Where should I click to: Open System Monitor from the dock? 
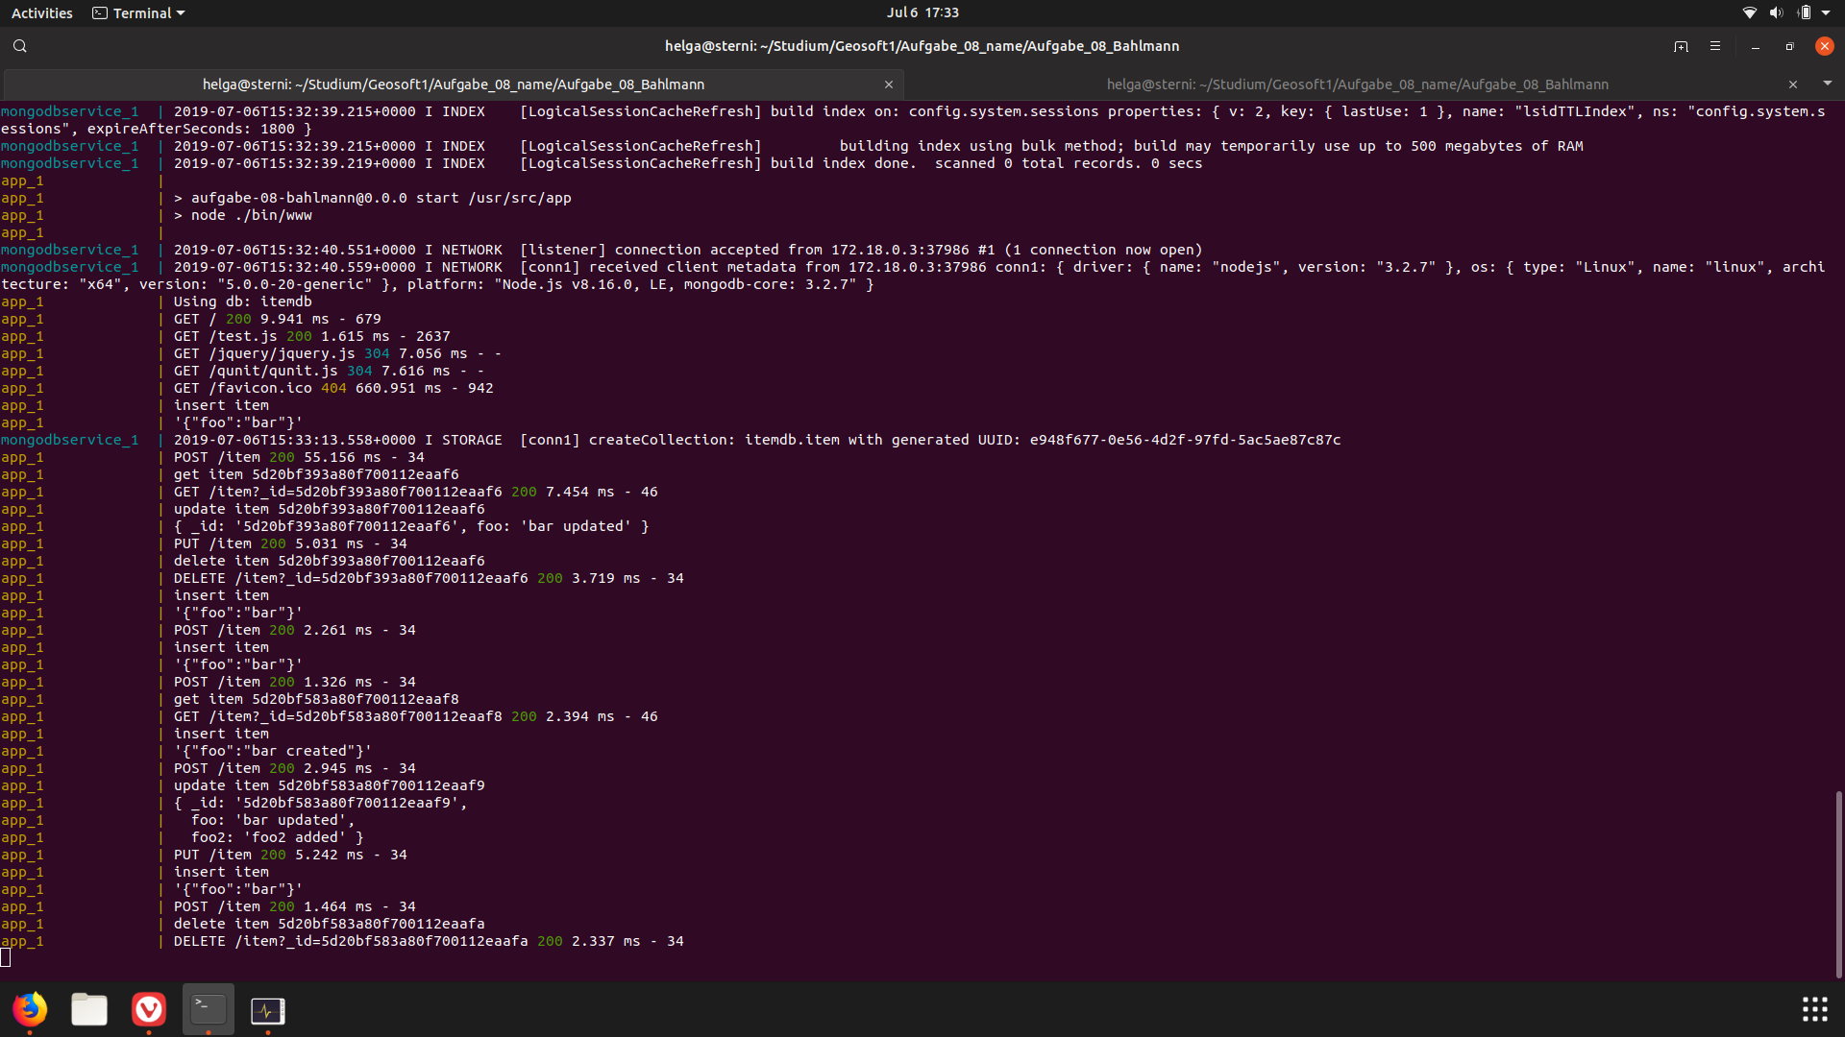coord(268,1010)
